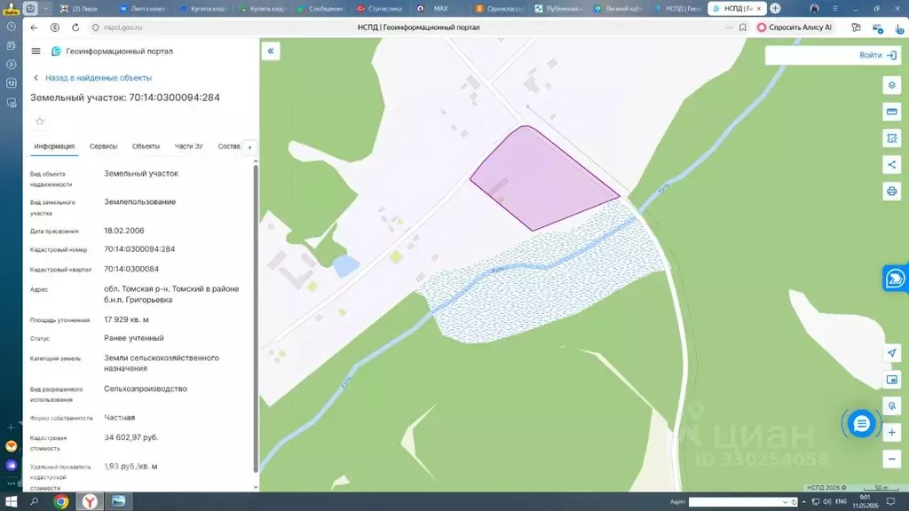This screenshot has height=511, width=909.
Task: Zoom out on the map
Action: [x=891, y=459]
